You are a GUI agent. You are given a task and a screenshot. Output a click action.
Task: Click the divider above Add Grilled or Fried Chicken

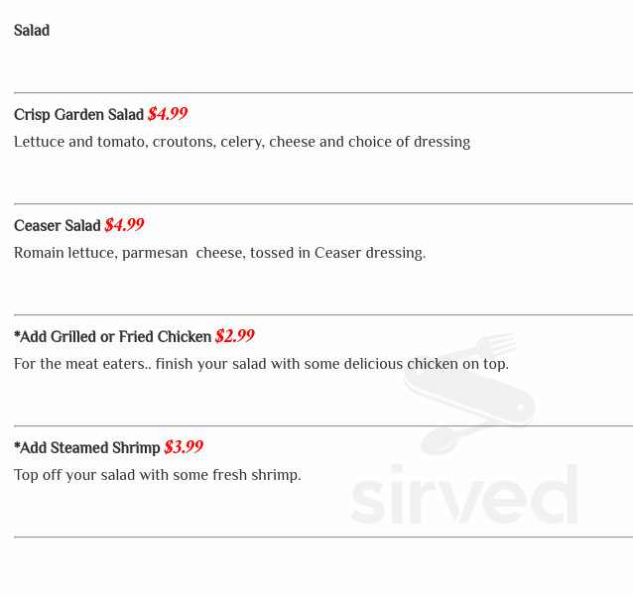[323, 315]
